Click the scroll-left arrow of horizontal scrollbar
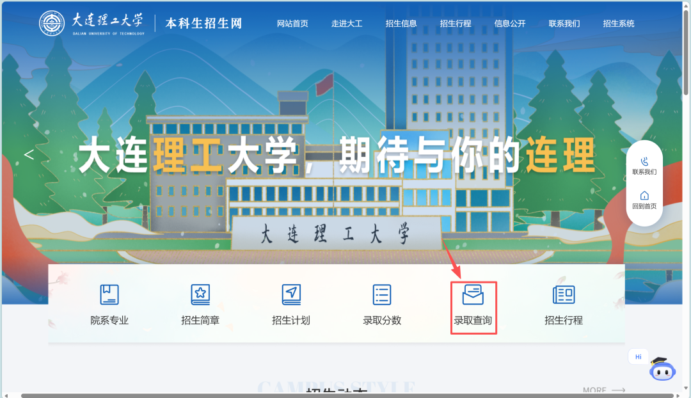The height and width of the screenshot is (398, 691). tap(5, 395)
